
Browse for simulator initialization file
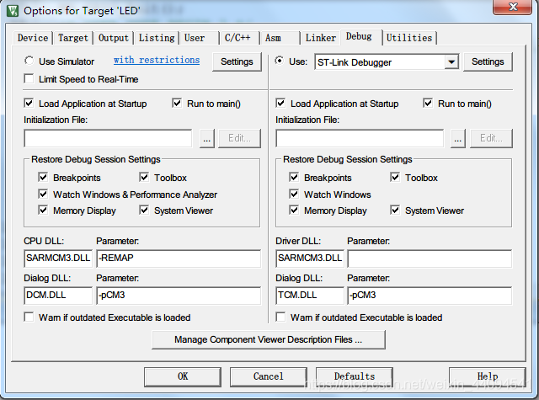click(x=207, y=138)
